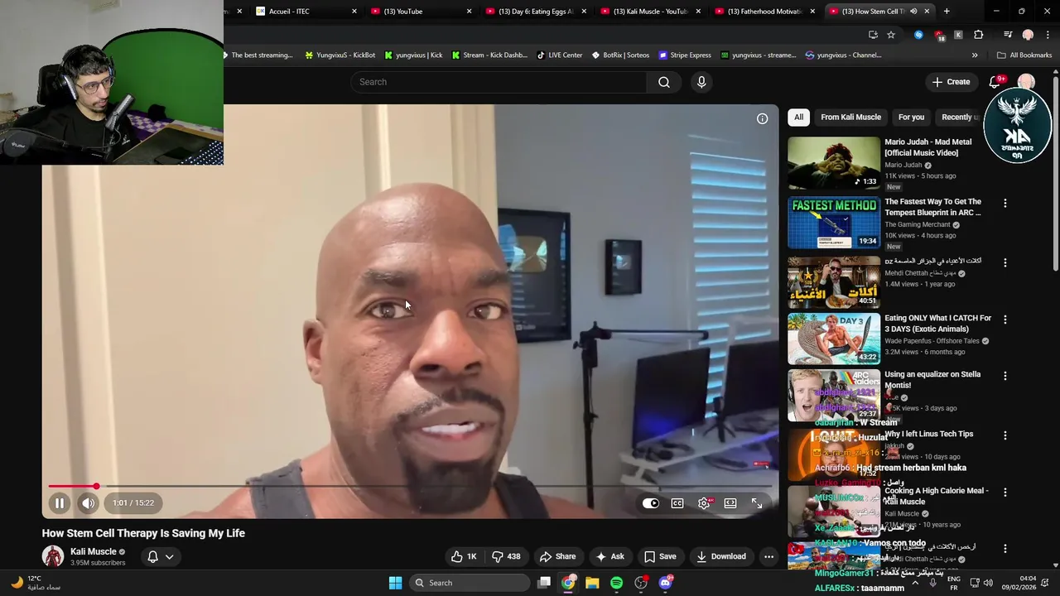This screenshot has width=1060, height=596.
Task: Open more actions menu below video
Action: (768, 556)
